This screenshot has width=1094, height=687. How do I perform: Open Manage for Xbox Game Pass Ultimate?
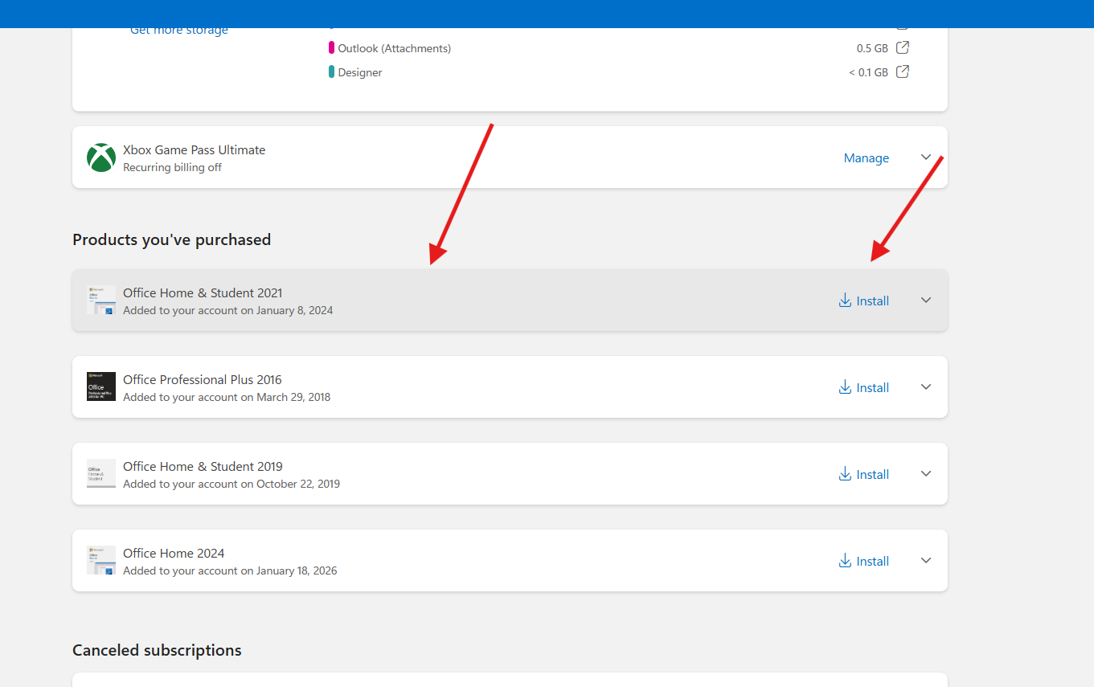pos(866,158)
